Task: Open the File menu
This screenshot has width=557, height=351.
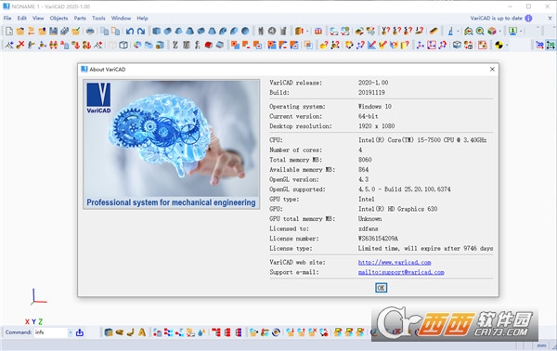Action: [7, 19]
